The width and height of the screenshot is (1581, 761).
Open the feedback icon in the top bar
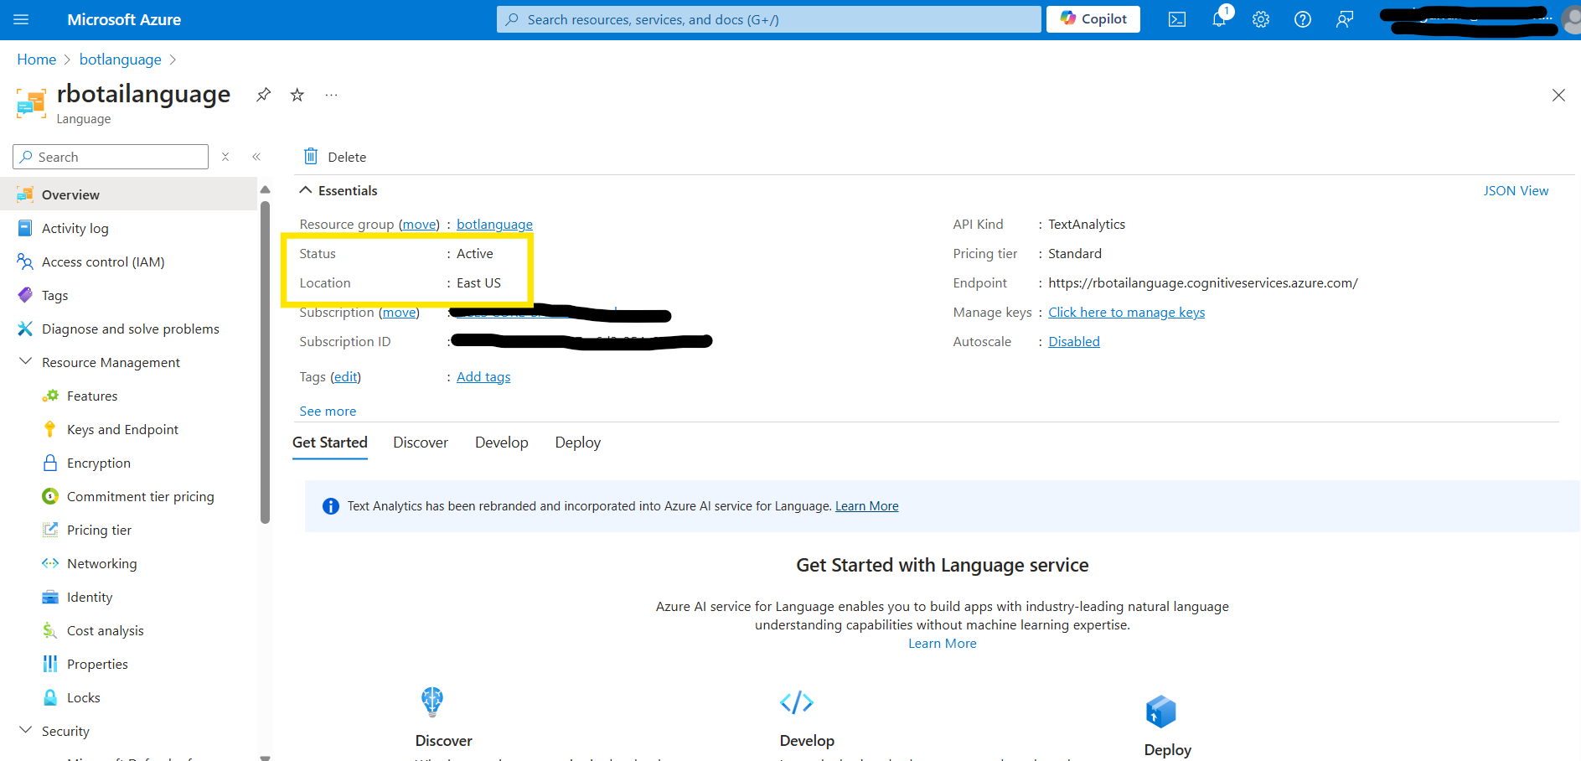(1344, 19)
